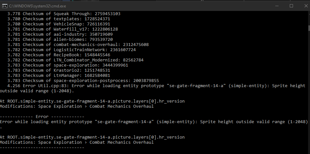Click the window title C:\WINDOWS\system32\cmd.exe
The width and height of the screenshot is (310, 154).
38,6
